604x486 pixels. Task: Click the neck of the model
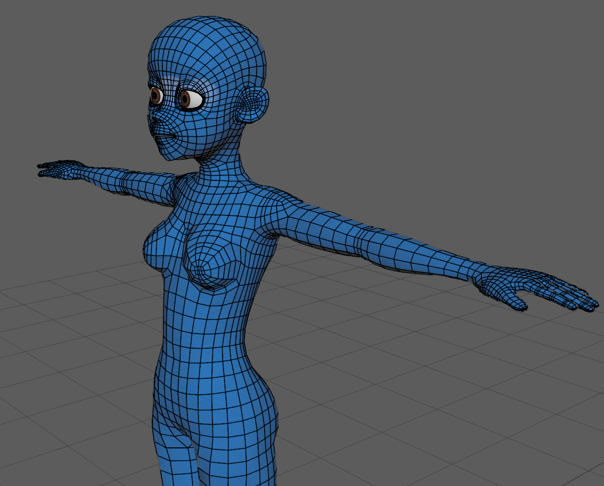tap(221, 168)
